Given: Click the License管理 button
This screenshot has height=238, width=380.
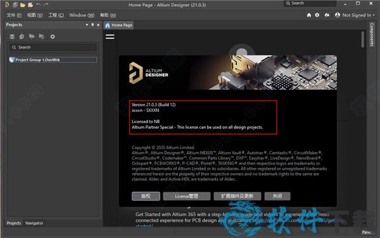Looking at the screenshot, I should (187, 196).
